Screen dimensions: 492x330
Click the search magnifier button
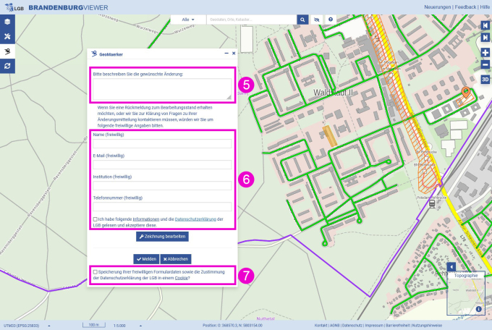pyautogui.click(x=302, y=20)
